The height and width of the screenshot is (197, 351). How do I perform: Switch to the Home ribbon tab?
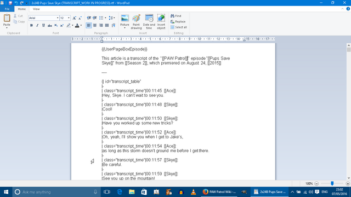pyautogui.click(x=22, y=9)
